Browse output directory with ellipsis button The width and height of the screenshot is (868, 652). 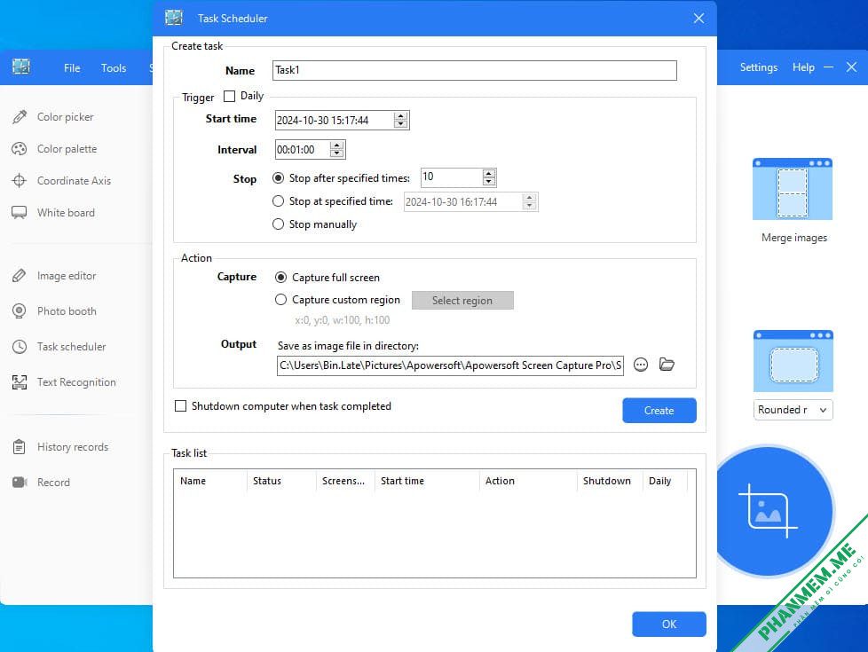[641, 365]
